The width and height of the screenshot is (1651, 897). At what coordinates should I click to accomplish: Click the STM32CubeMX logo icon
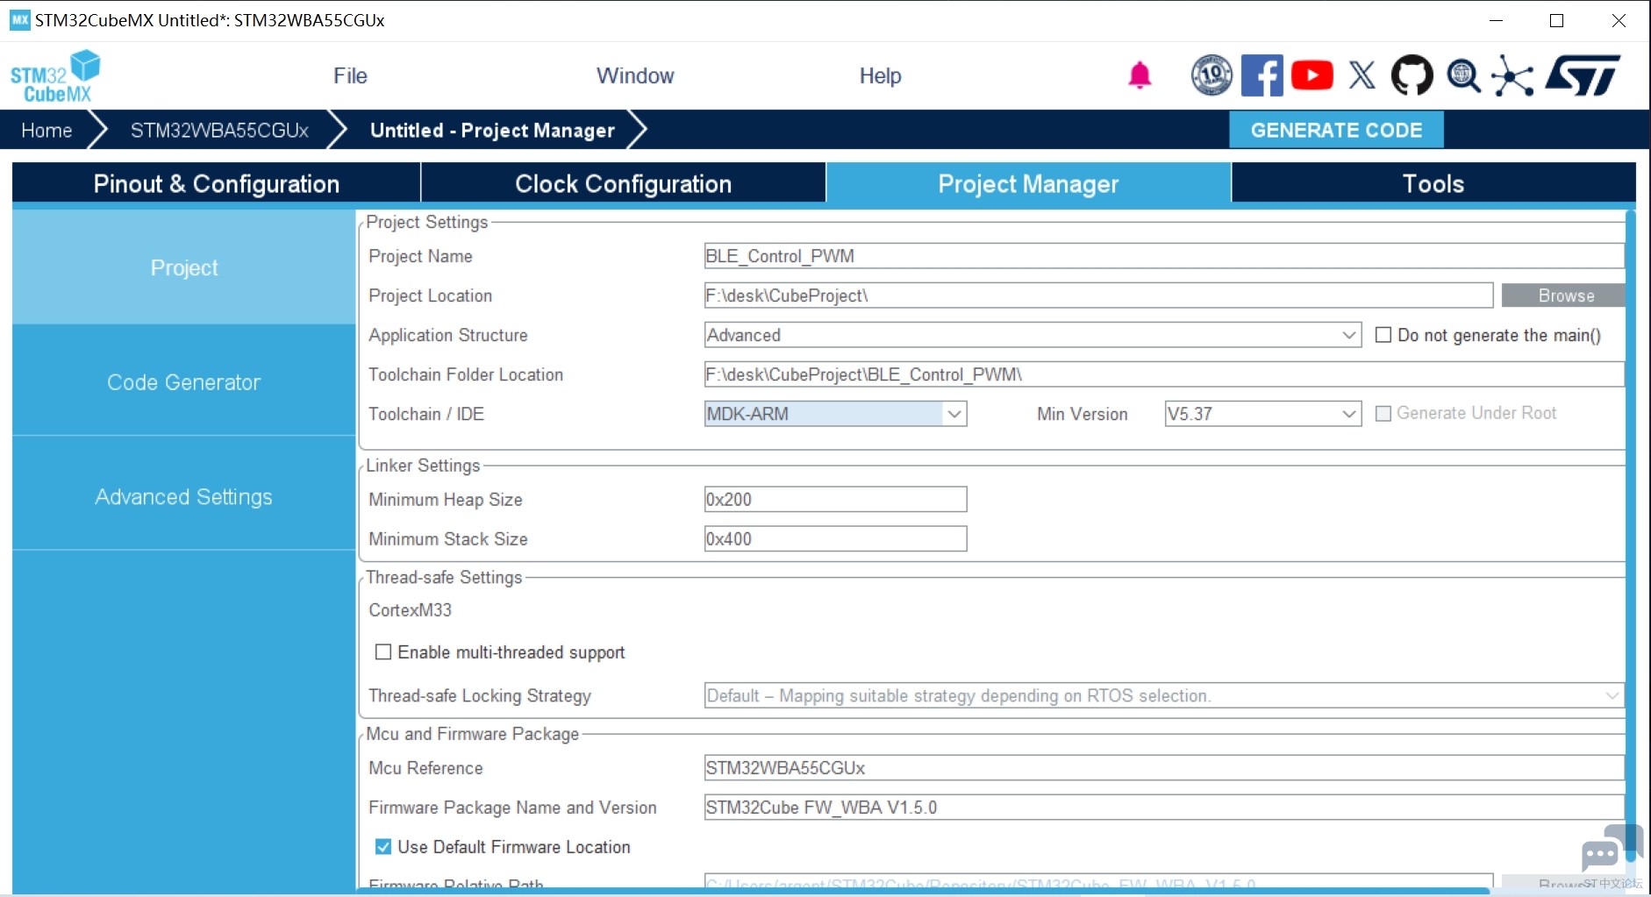(x=55, y=76)
